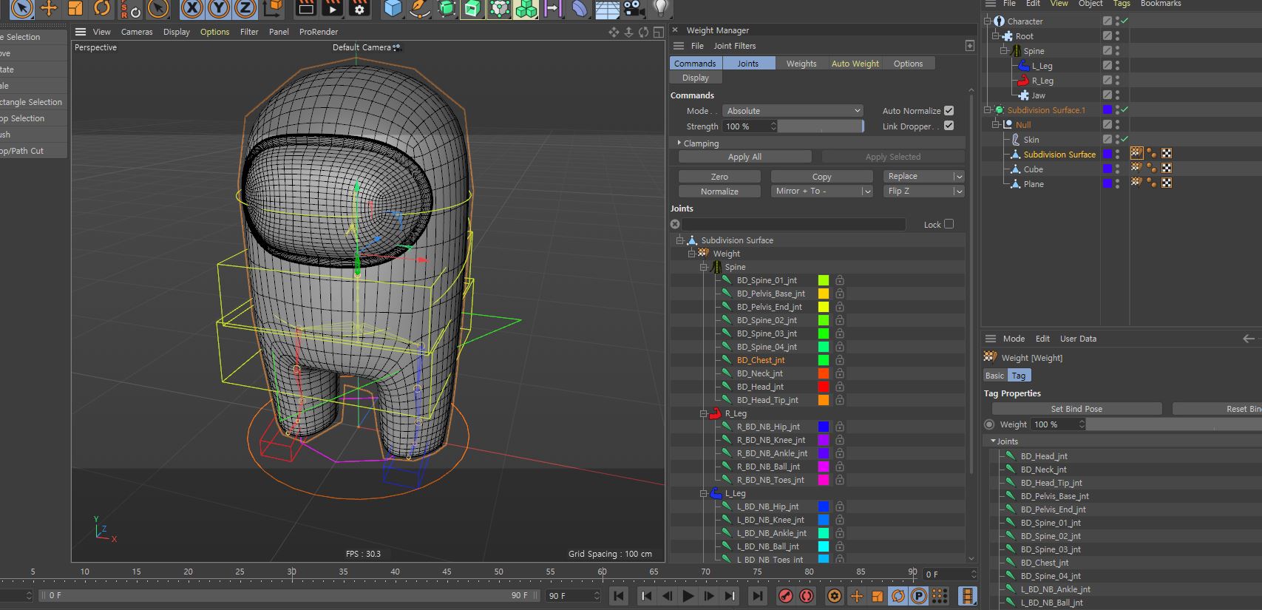This screenshot has width=1262, height=610.
Task: Toggle the Link Dropper checkbox
Action: 949,126
